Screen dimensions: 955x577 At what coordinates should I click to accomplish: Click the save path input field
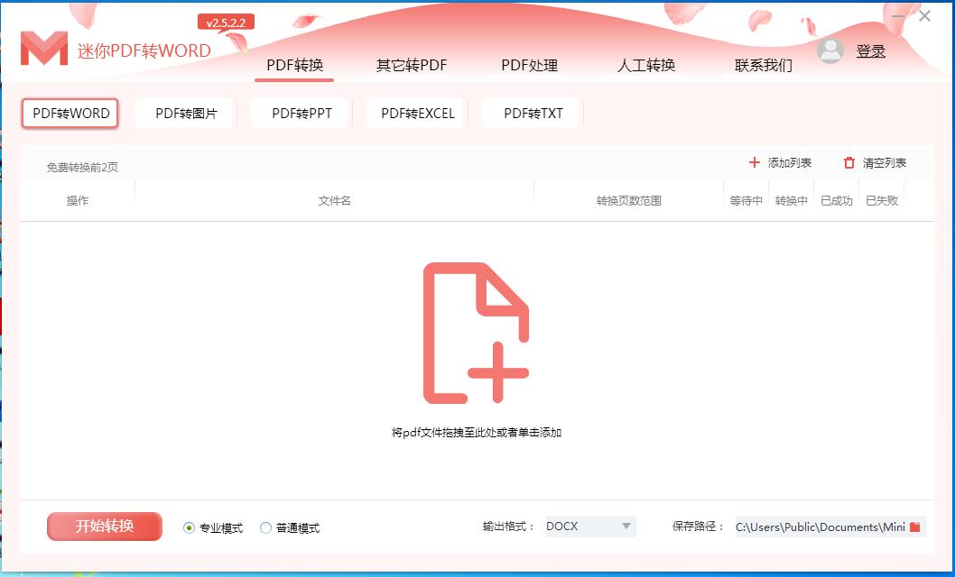pyautogui.click(x=830, y=527)
